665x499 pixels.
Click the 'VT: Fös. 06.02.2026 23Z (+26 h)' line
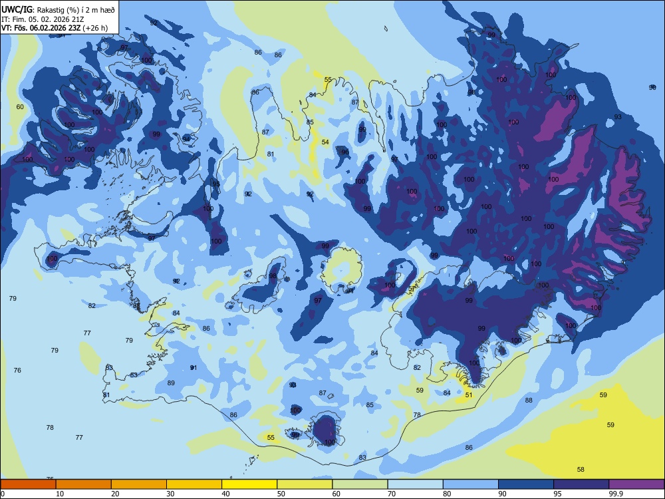click(x=55, y=28)
